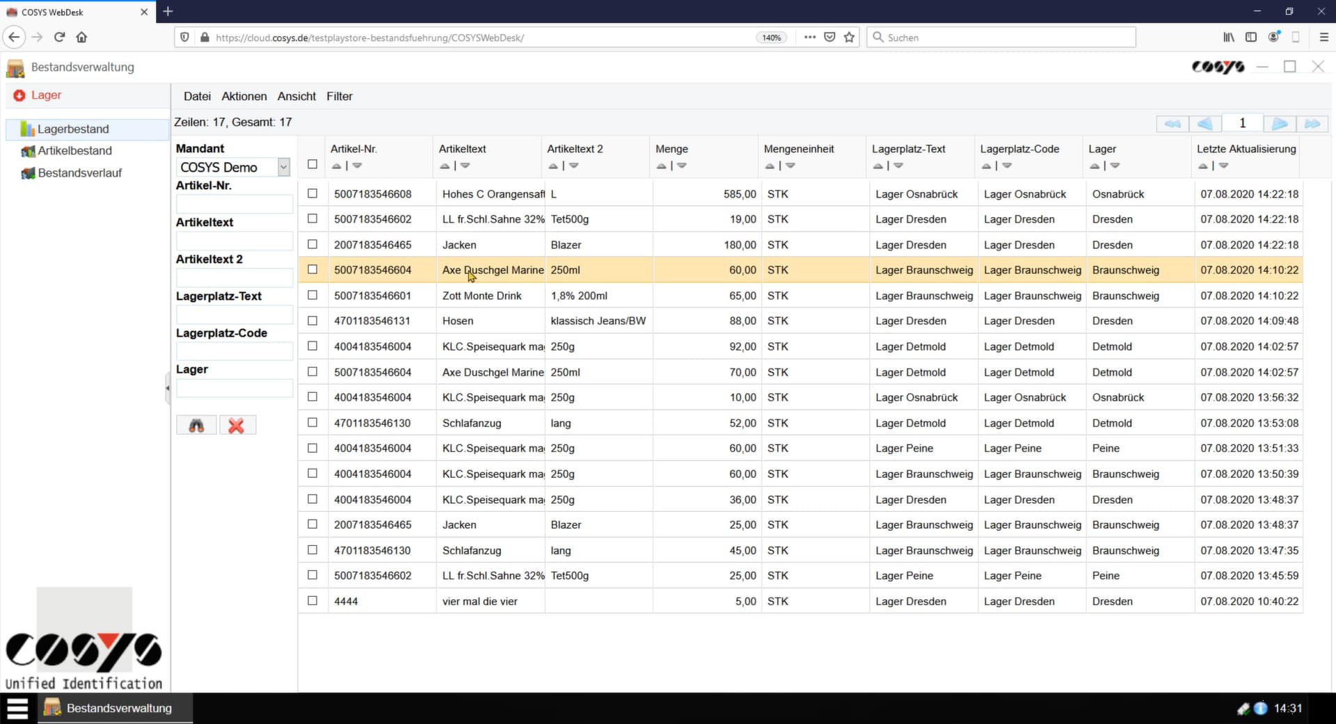Viewport: 1336px width, 724px height.
Task: Open the COSYS start menu hamburger icon
Action: point(17,708)
